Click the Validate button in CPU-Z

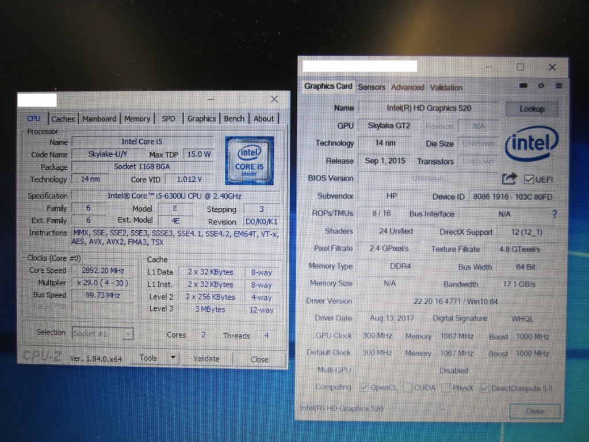click(206, 359)
